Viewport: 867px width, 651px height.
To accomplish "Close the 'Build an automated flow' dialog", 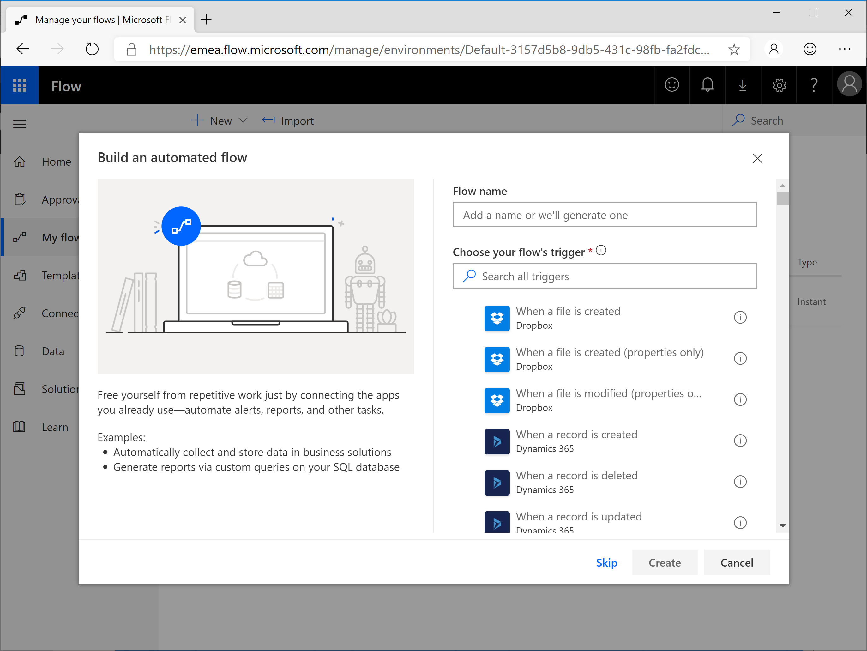I will [x=757, y=158].
